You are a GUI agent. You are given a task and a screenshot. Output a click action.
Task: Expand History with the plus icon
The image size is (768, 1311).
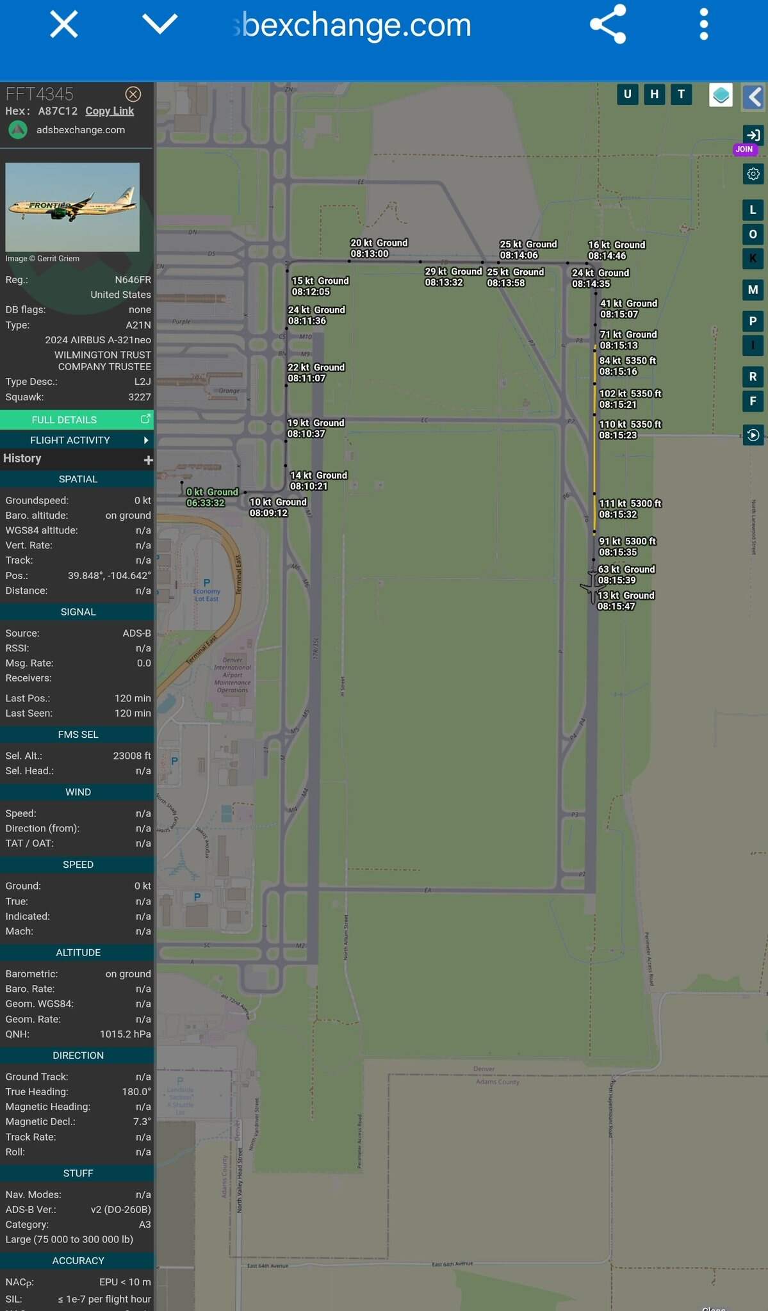tap(148, 460)
